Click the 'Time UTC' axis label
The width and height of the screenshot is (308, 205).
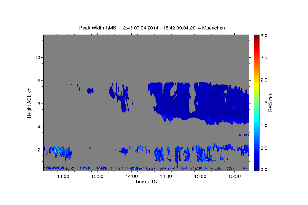point(146,181)
